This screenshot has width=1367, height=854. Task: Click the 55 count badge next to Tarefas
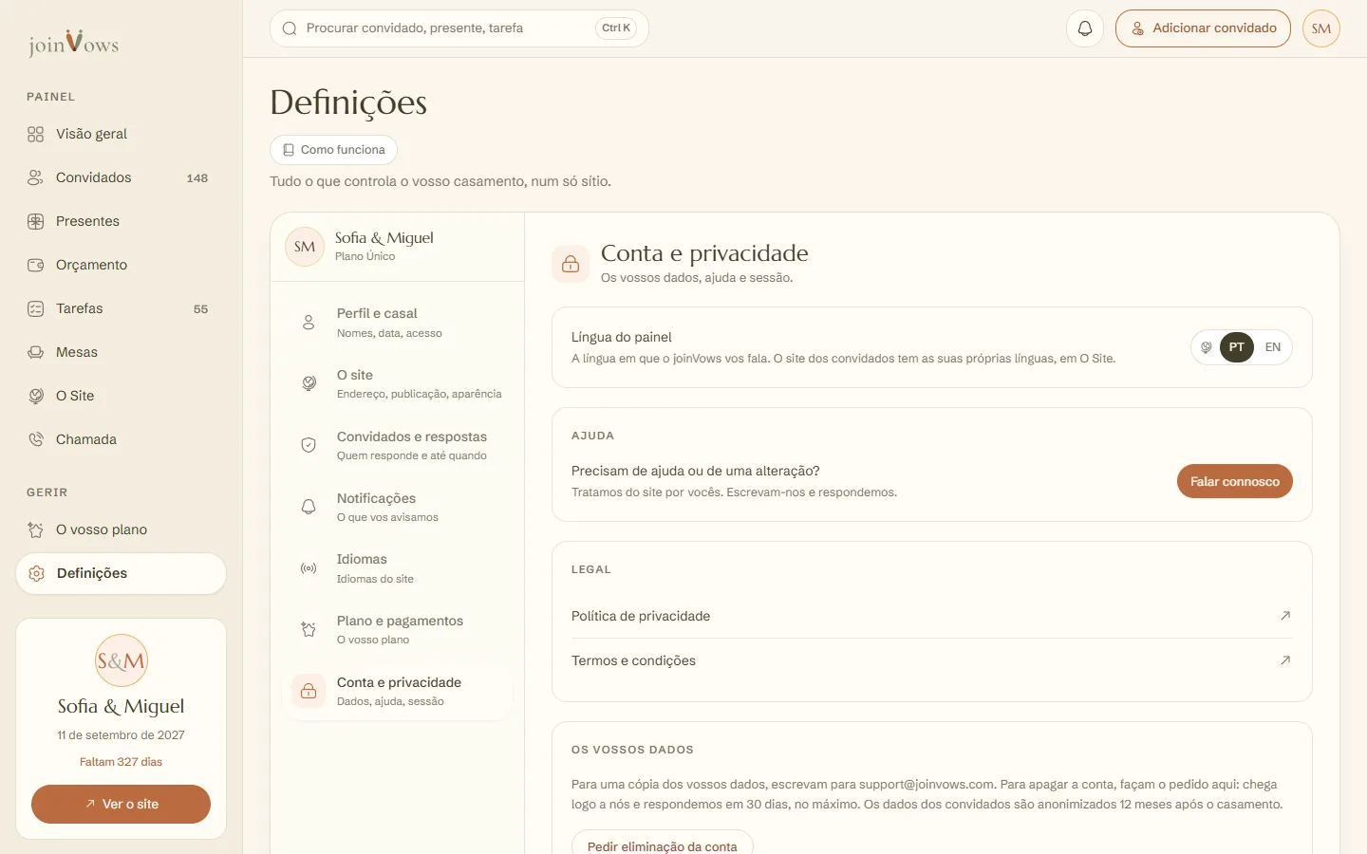200,309
